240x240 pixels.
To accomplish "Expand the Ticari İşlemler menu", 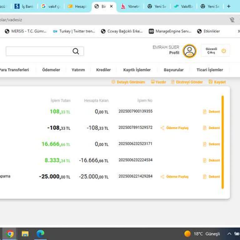I will point(210,70).
